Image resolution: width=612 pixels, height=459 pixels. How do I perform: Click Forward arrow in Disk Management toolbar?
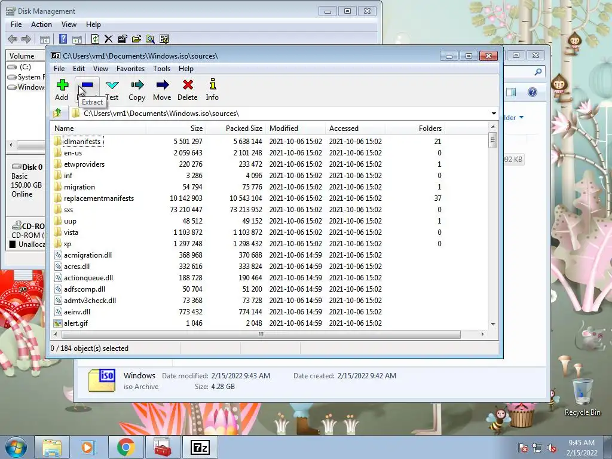(x=26, y=39)
